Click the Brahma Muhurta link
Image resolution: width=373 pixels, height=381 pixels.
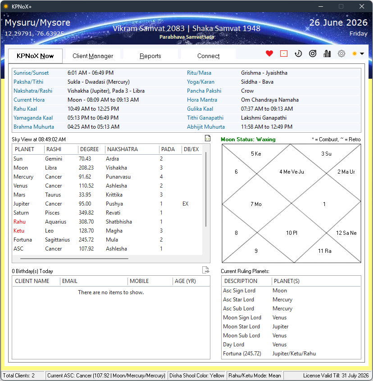coord(34,127)
